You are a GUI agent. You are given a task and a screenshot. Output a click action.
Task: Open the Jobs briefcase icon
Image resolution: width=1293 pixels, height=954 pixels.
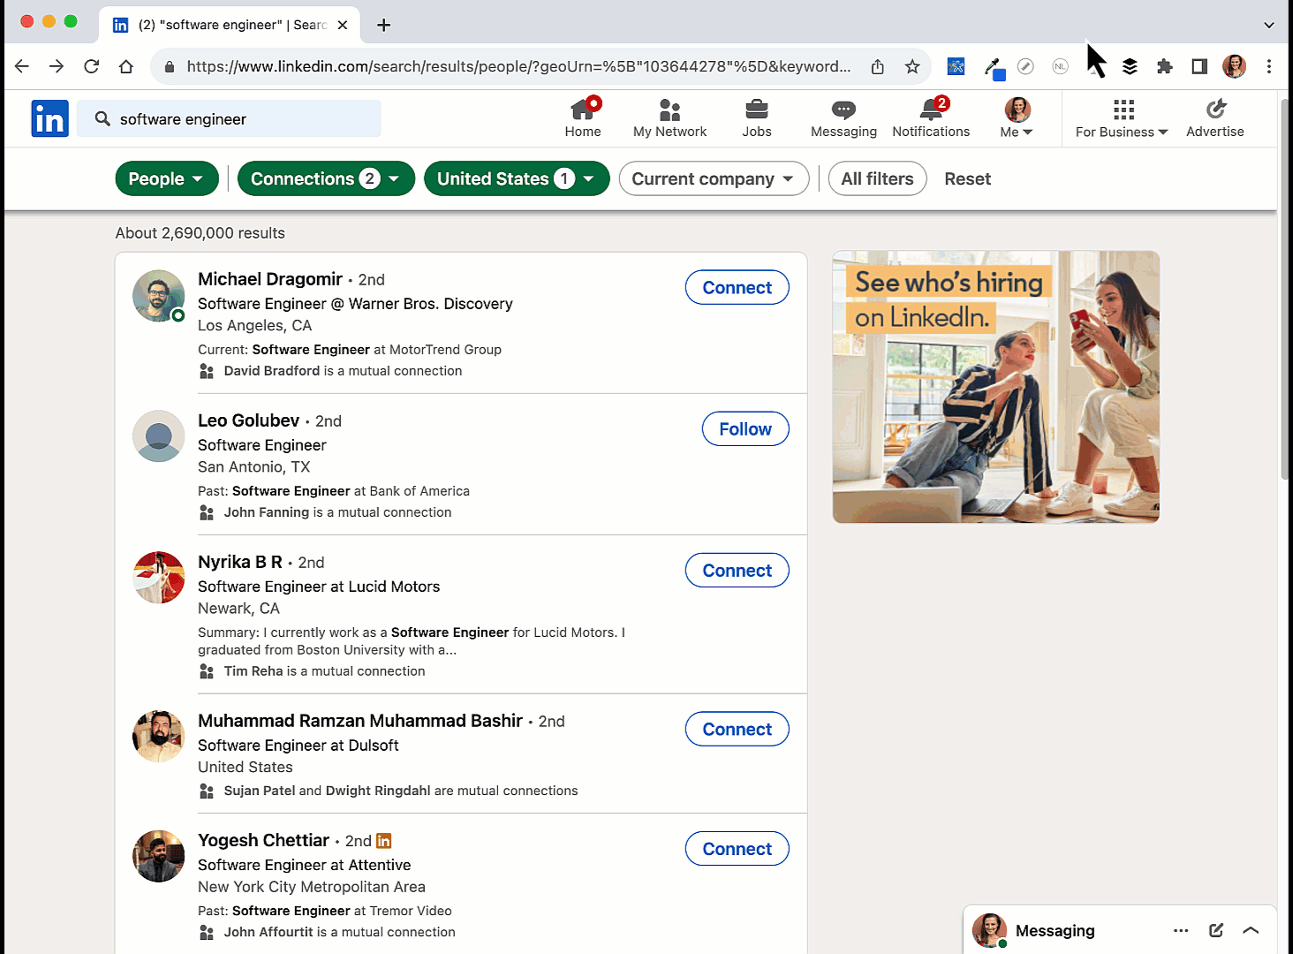756,110
